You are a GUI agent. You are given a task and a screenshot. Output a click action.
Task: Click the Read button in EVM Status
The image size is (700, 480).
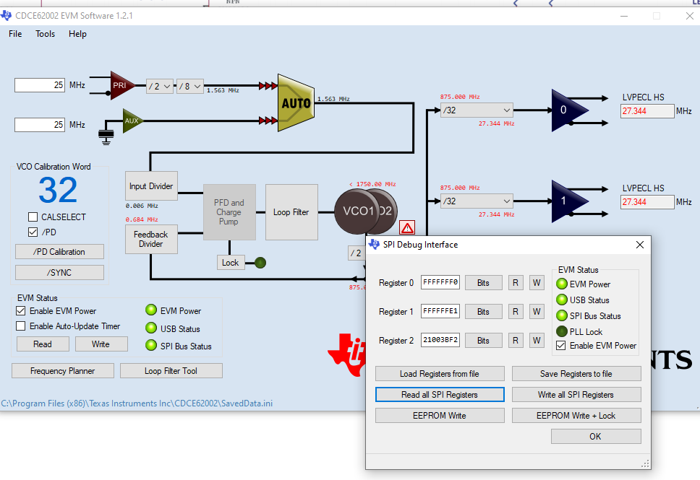tap(43, 344)
